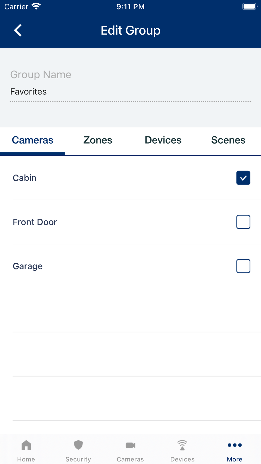
Task: Tap the Garage row label
Action: coord(28,266)
